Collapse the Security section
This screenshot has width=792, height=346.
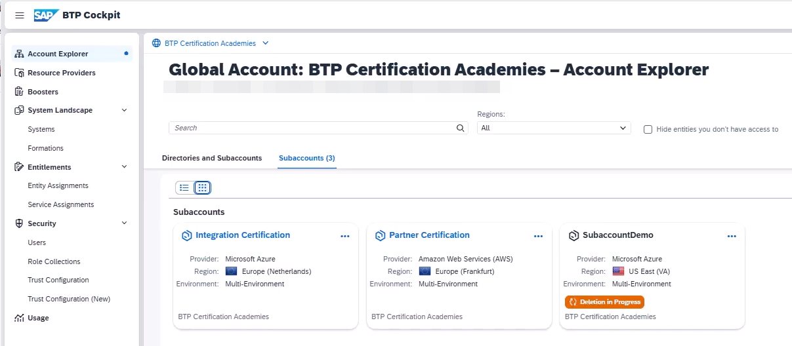pyautogui.click(x=125, y=223)
